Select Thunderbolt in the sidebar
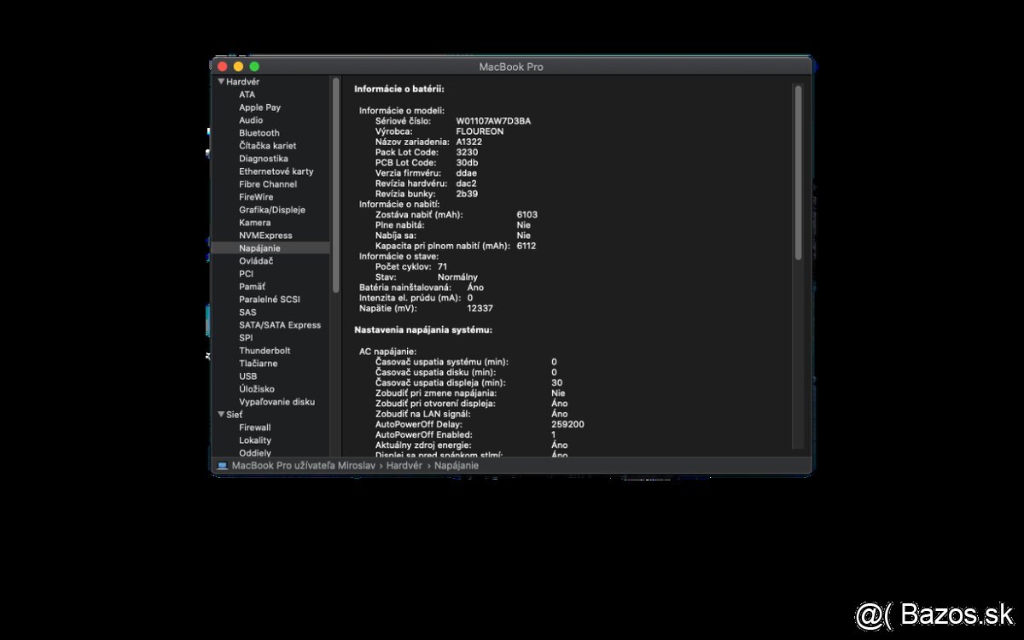Viewport: 1024px width, 640px height. coord(265,350)
